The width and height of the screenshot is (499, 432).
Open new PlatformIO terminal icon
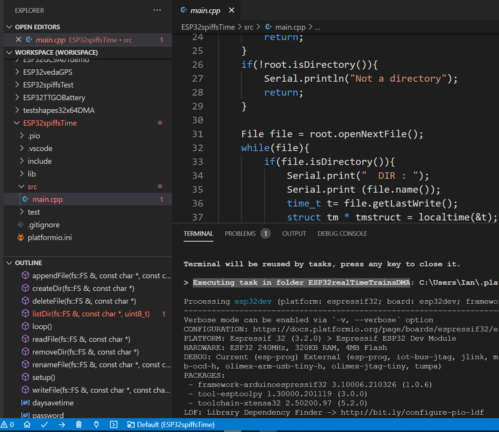pyautogui.click(x=114, y=424)
